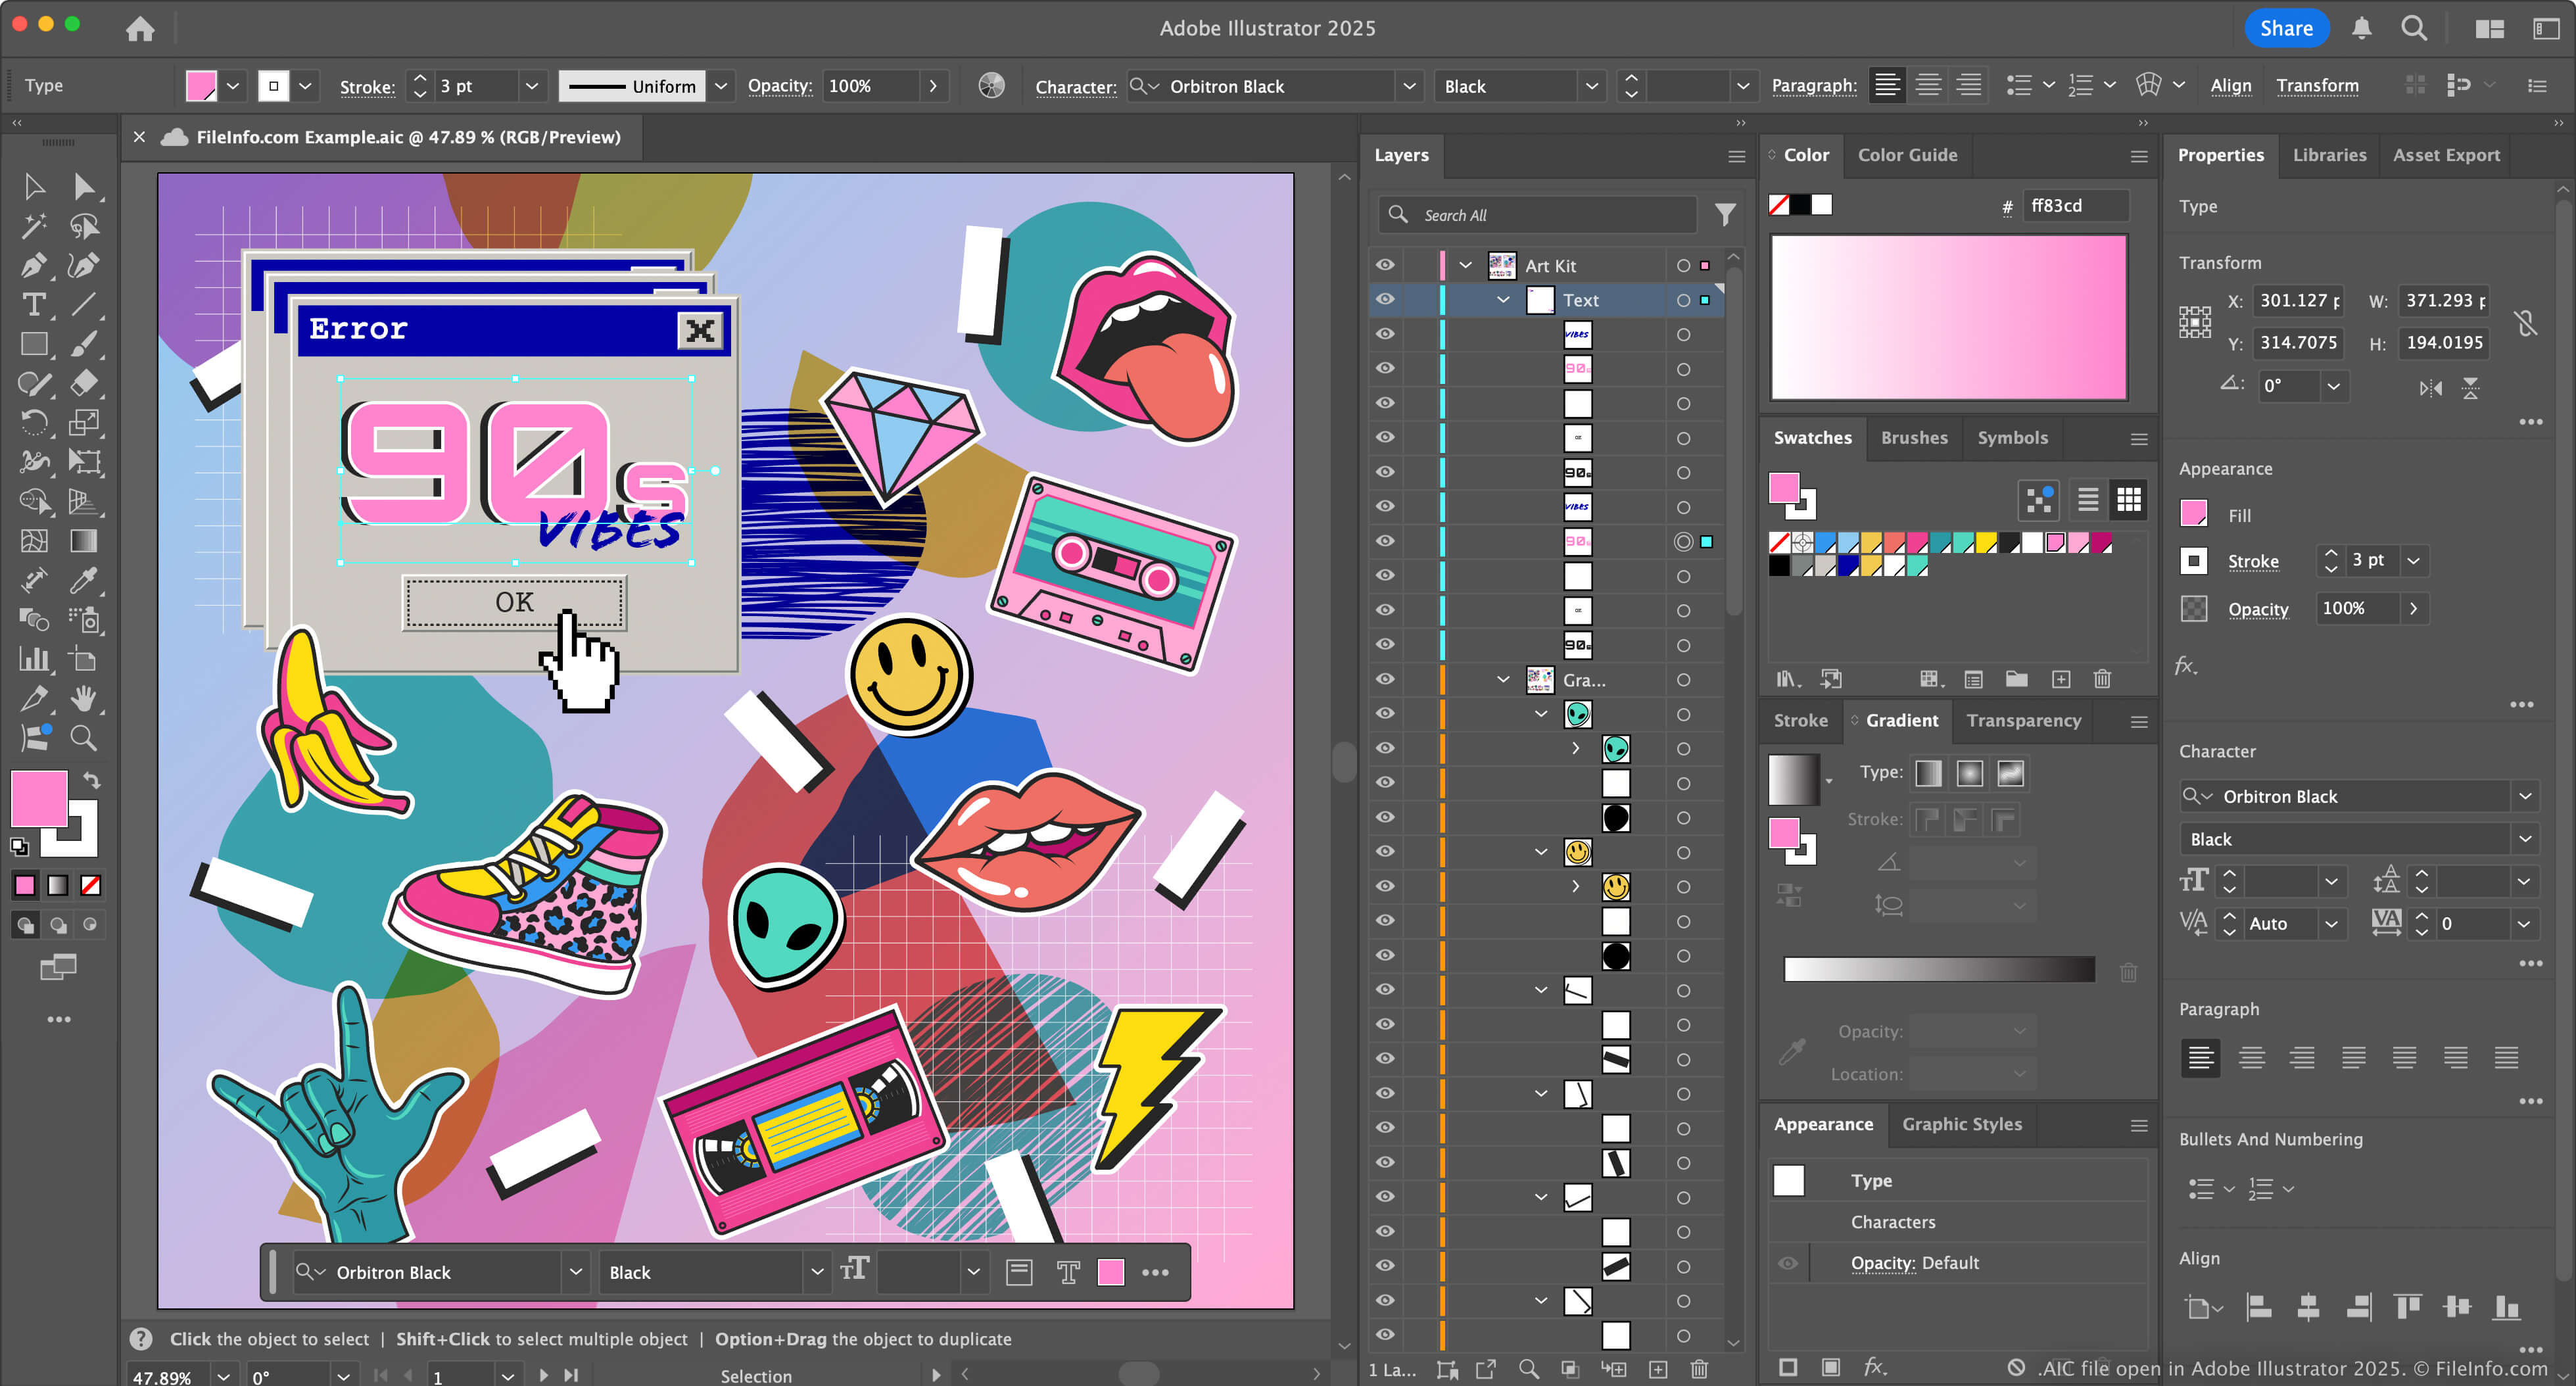The image size is (2576, 1386).
Task: Hide the Art Kit layer
Action: point(1385,265)
